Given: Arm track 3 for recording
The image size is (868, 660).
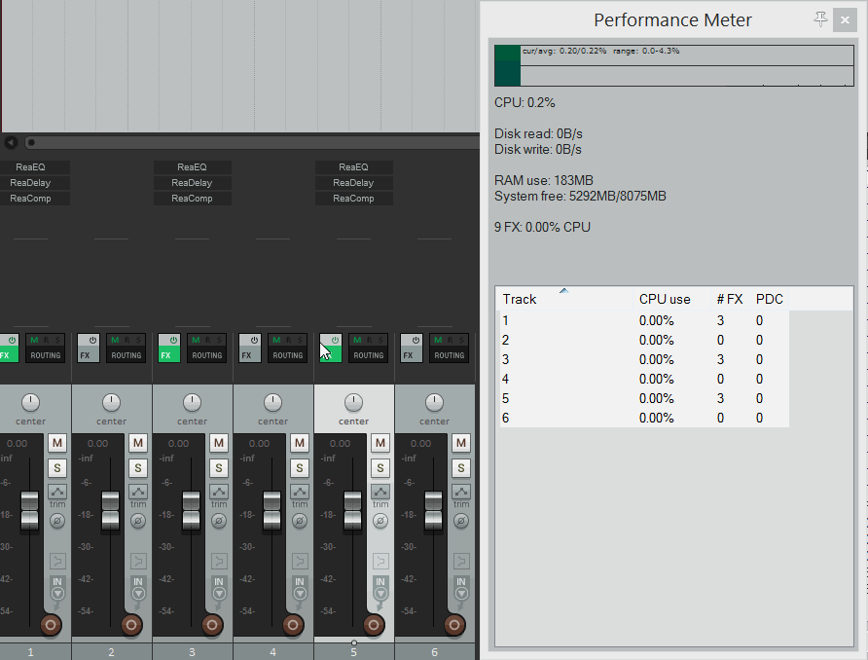Looking at the screenshot, I should click(212, 624).
